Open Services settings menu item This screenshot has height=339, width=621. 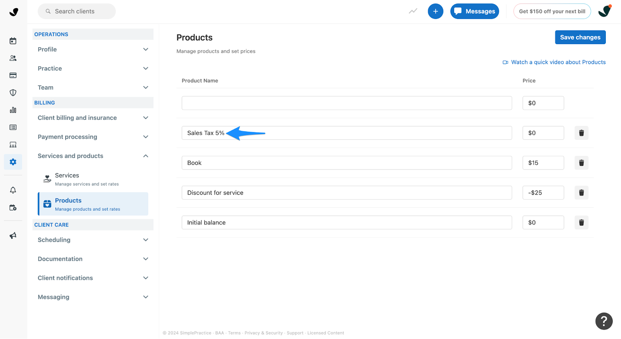point(93,179)
